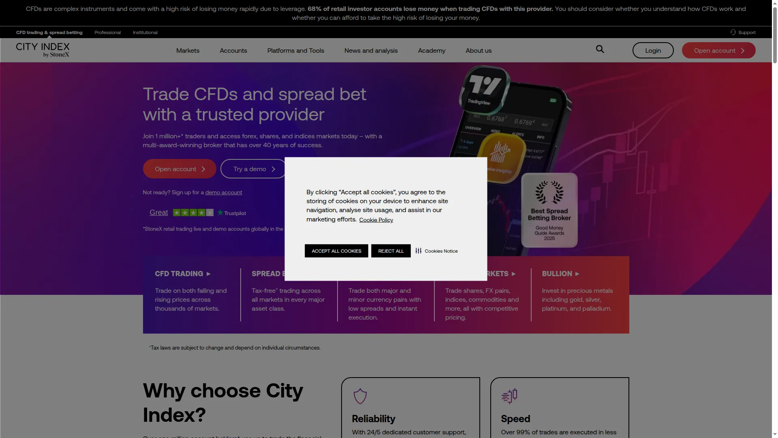Image resolution: width=778 pixels, height=438 pixels.
Task: Open the Cookies Notice settings
Action: pyautogui.click(x=436, y=251)
